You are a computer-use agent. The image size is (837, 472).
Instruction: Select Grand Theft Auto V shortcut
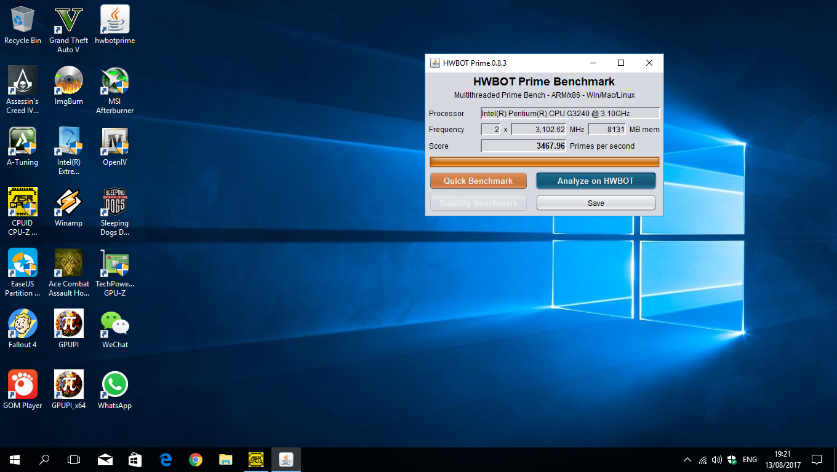click(68, 29)
